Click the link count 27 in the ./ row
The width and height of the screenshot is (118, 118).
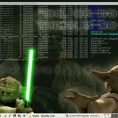click(20, 57)
